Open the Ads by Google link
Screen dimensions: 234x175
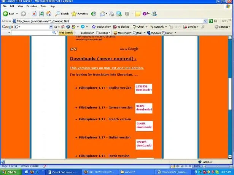[x=129, y=49]
